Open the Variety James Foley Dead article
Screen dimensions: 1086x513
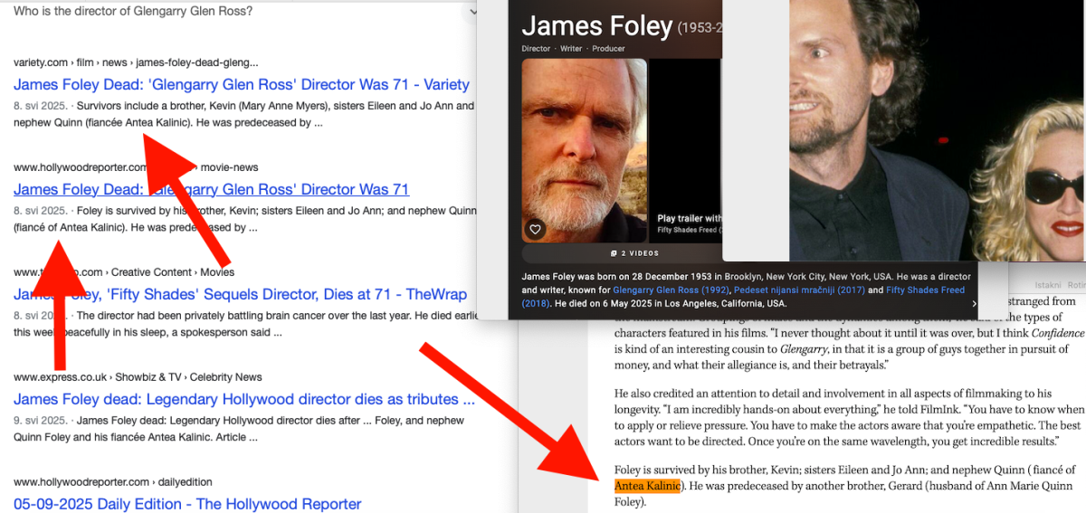coord(242,85)
